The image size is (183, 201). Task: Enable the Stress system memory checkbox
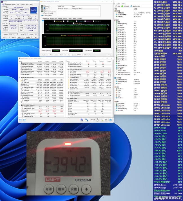coord(44,12)
